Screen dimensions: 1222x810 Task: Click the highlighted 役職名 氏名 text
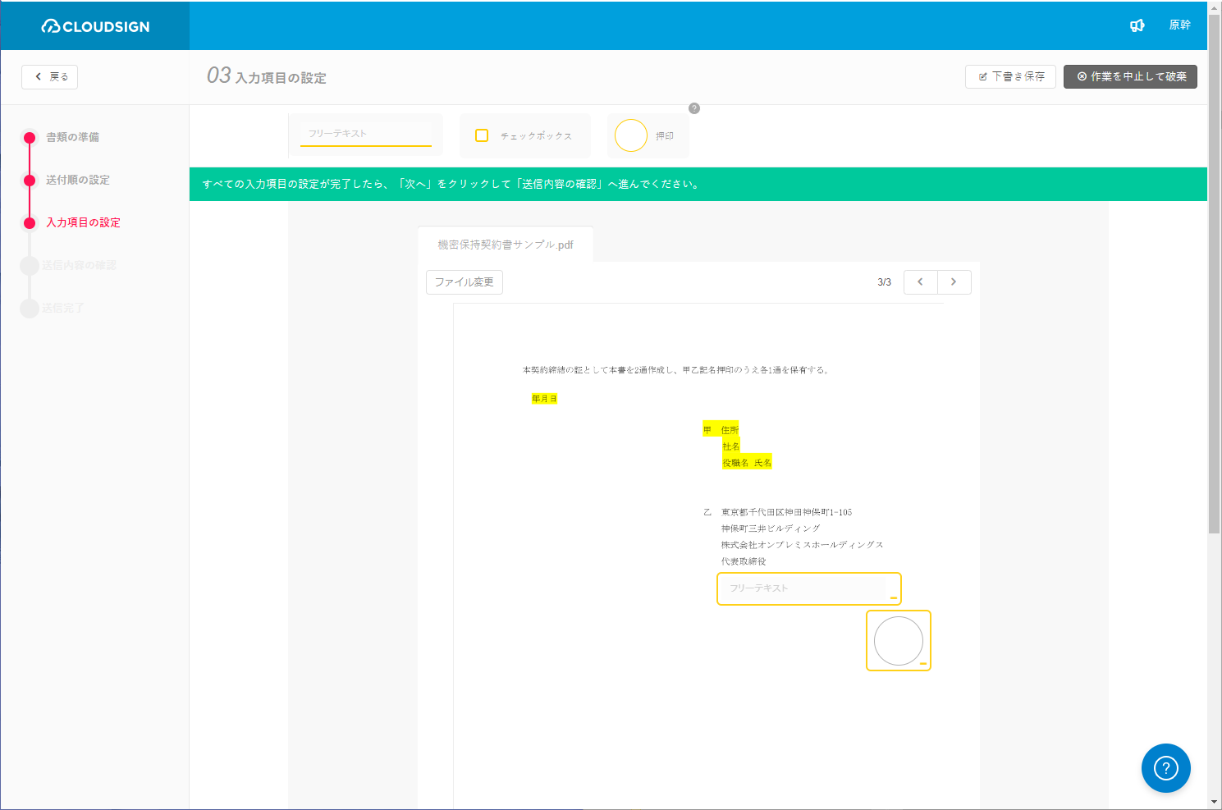point(747,463)
